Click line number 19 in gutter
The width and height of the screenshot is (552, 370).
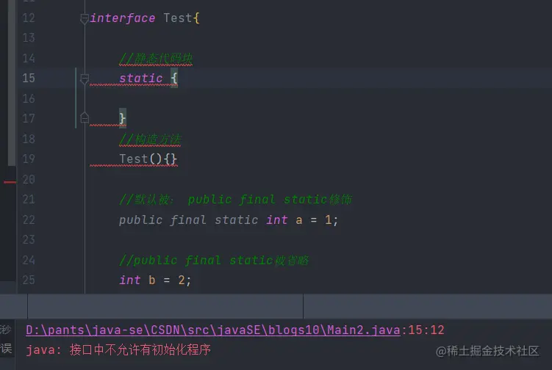click(x=29, y=159)
